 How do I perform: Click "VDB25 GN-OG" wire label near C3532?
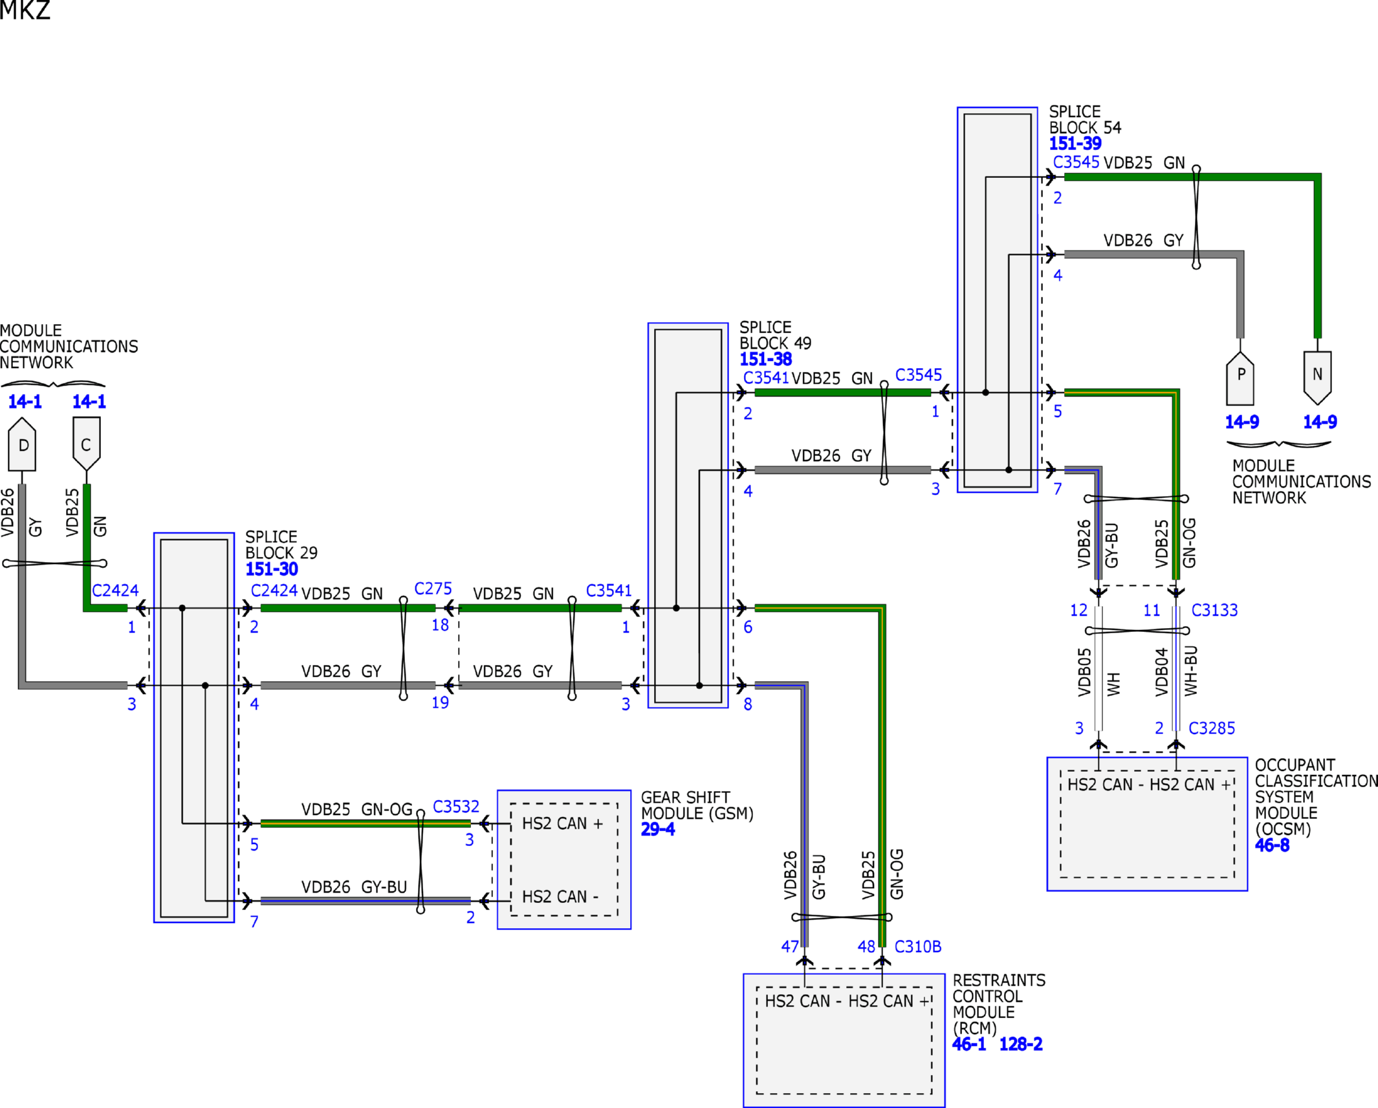(x=357, y=809)
